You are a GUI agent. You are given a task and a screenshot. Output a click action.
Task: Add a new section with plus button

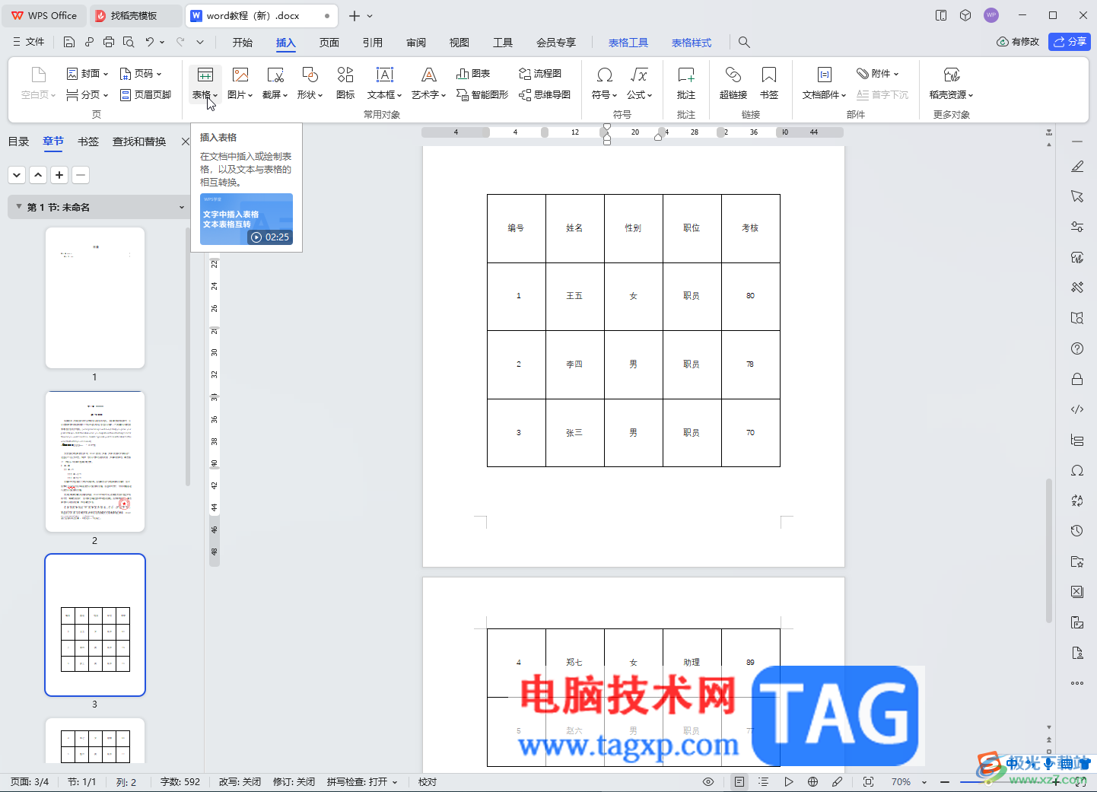[x=59, y=175]
